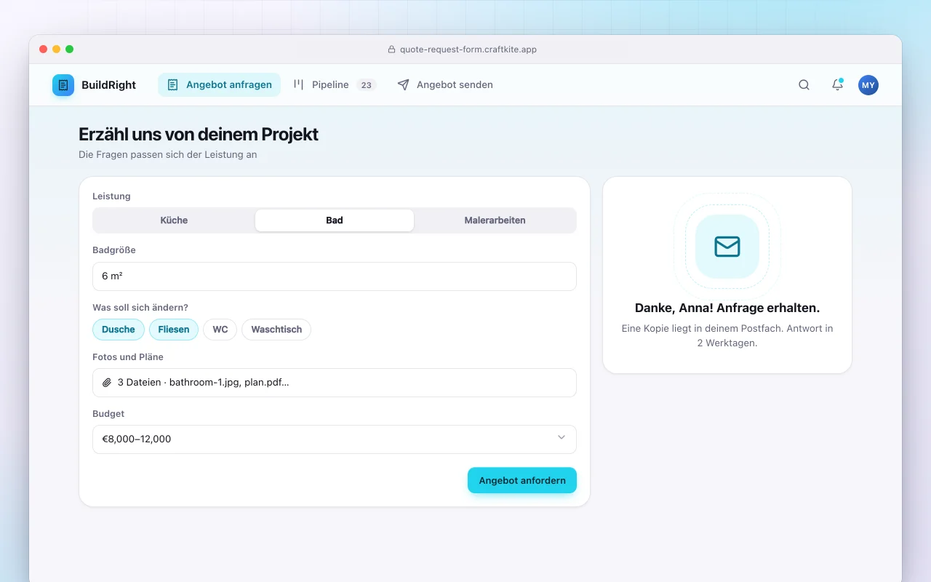The image size is (931, 582).
Task: Open the search magnifier icon
Action: tap(804, 85)
